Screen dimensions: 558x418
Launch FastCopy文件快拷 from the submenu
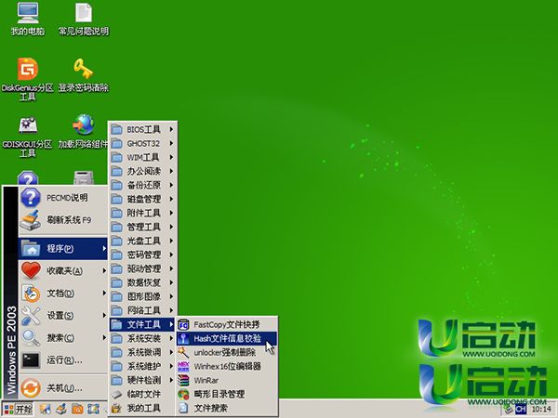[x=226, y=325]
